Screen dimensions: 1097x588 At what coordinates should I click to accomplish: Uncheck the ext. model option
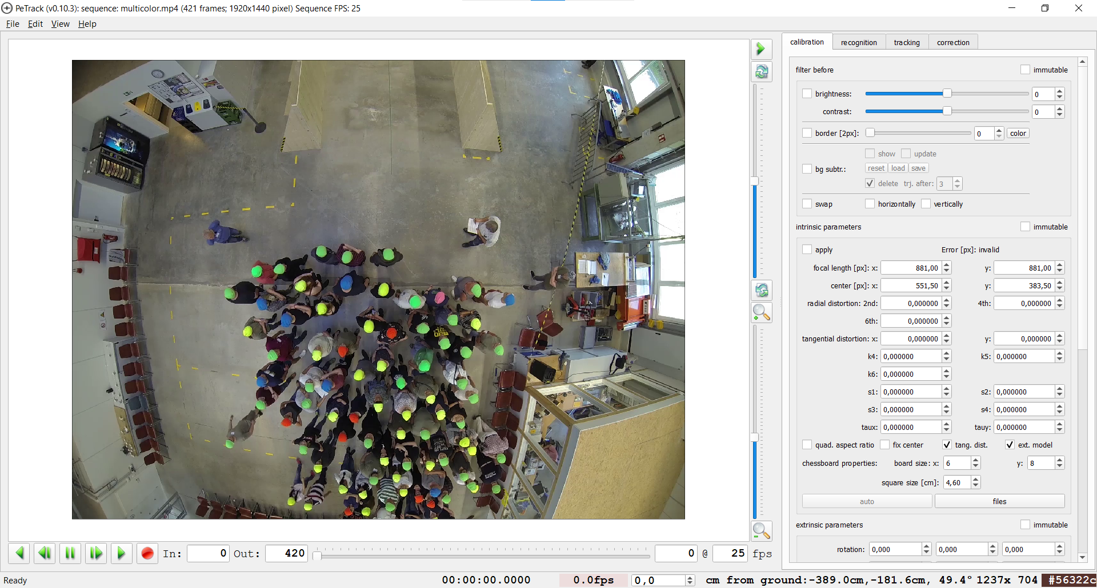tap(1010, 445)
